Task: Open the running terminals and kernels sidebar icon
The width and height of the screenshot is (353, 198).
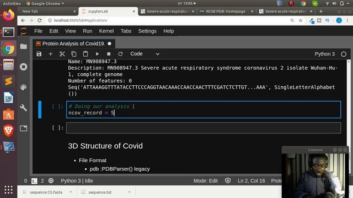Action: click(x=23, y=67)
